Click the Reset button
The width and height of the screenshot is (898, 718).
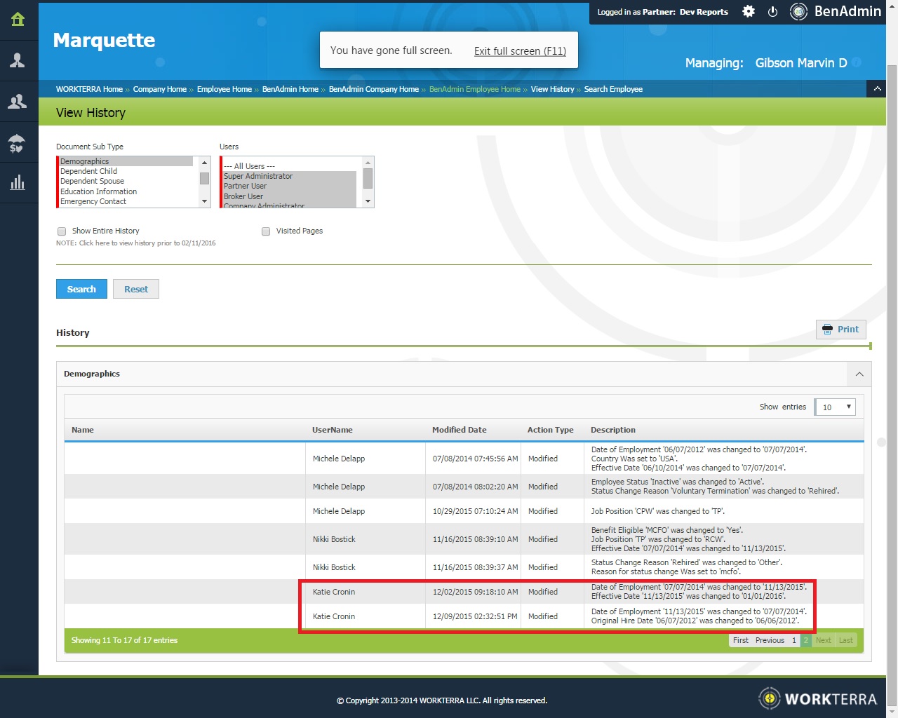point(136,289)
